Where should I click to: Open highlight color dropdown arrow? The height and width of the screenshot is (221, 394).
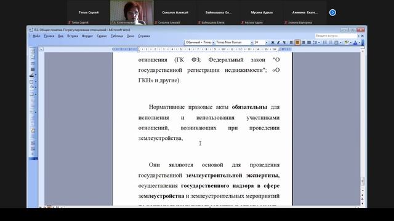click(x=351, y=42)
